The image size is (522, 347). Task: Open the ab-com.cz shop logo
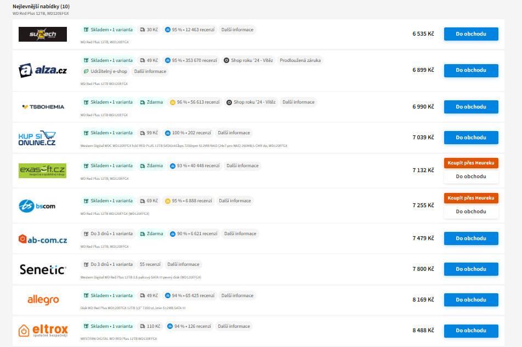pos(43,239)
